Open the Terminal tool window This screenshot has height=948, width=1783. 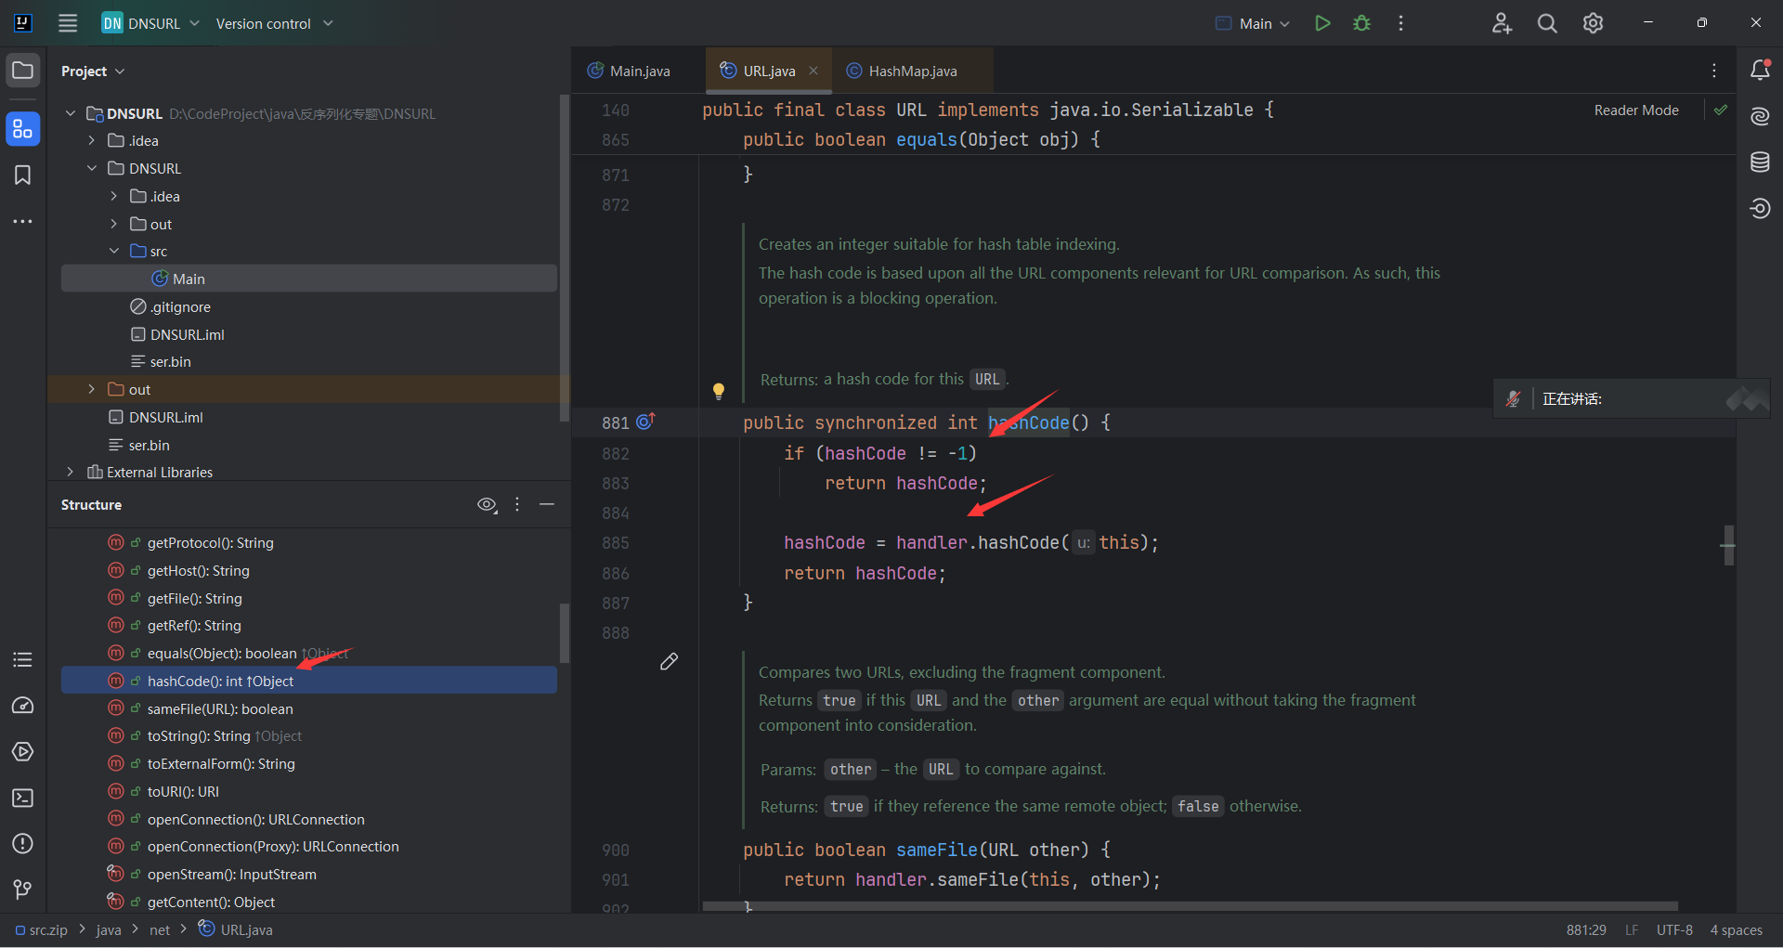point(23,799)
